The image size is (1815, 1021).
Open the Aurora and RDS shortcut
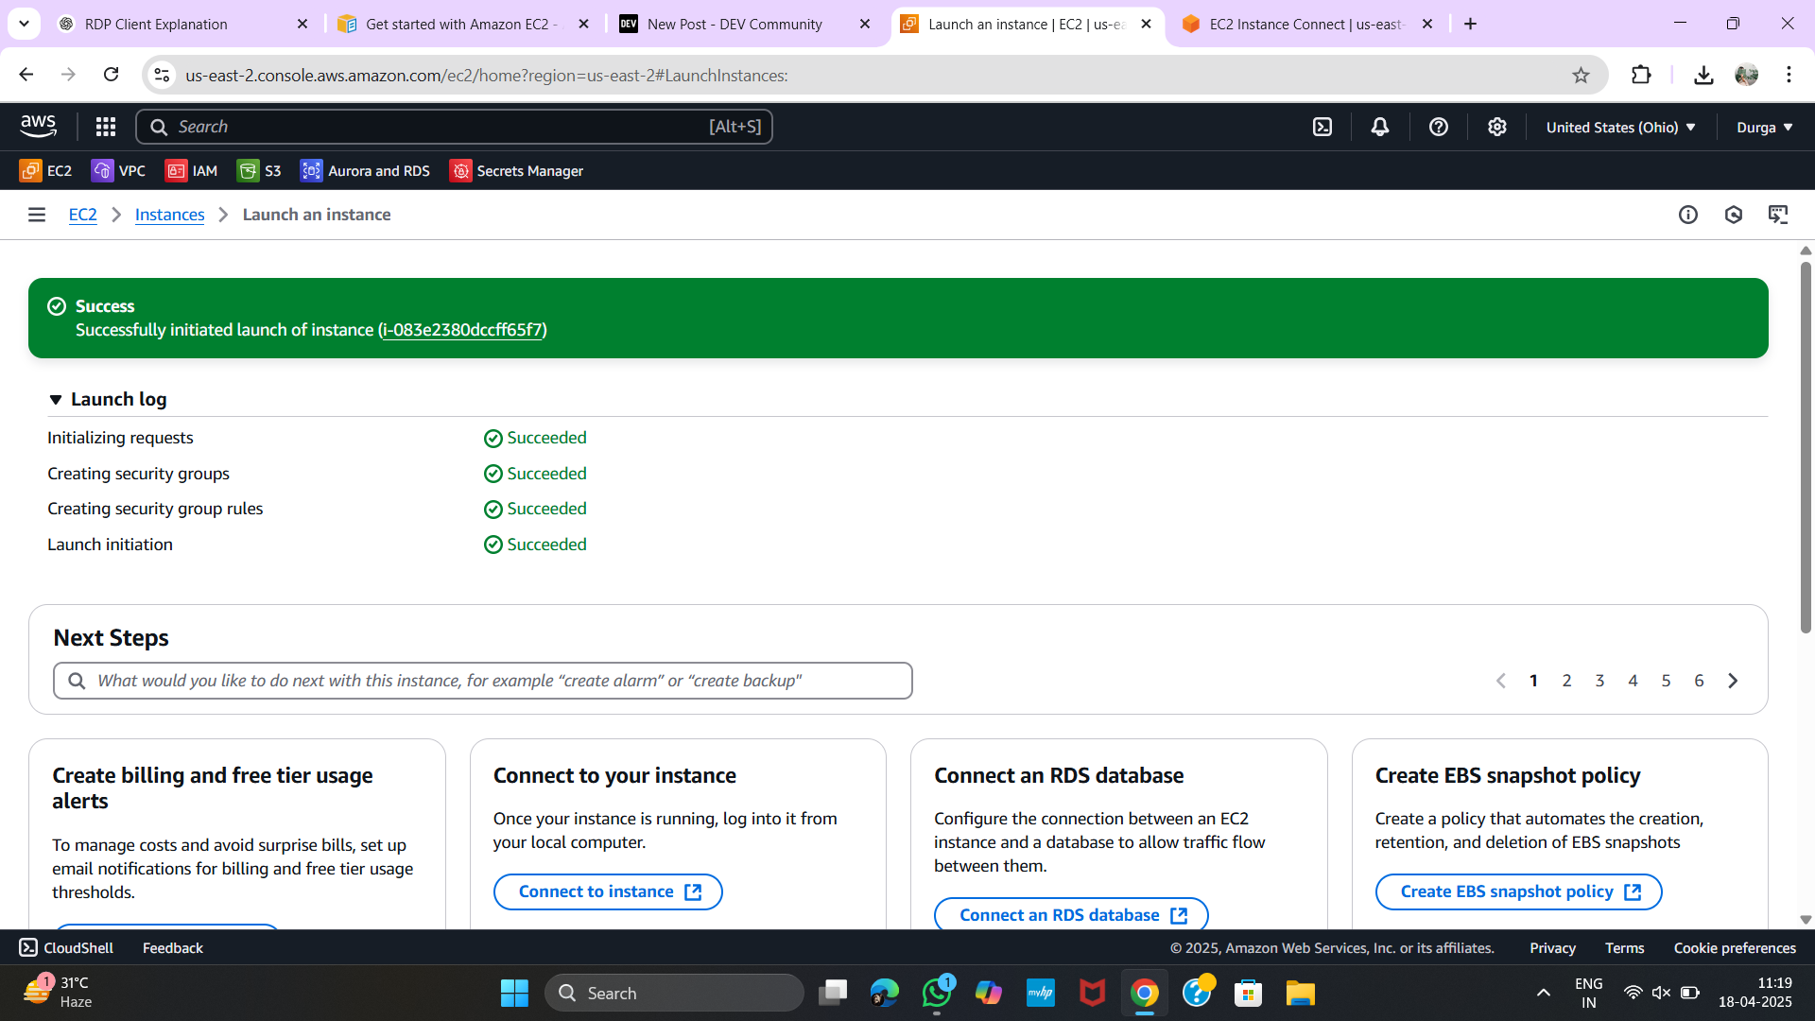(x=365, y=170)
